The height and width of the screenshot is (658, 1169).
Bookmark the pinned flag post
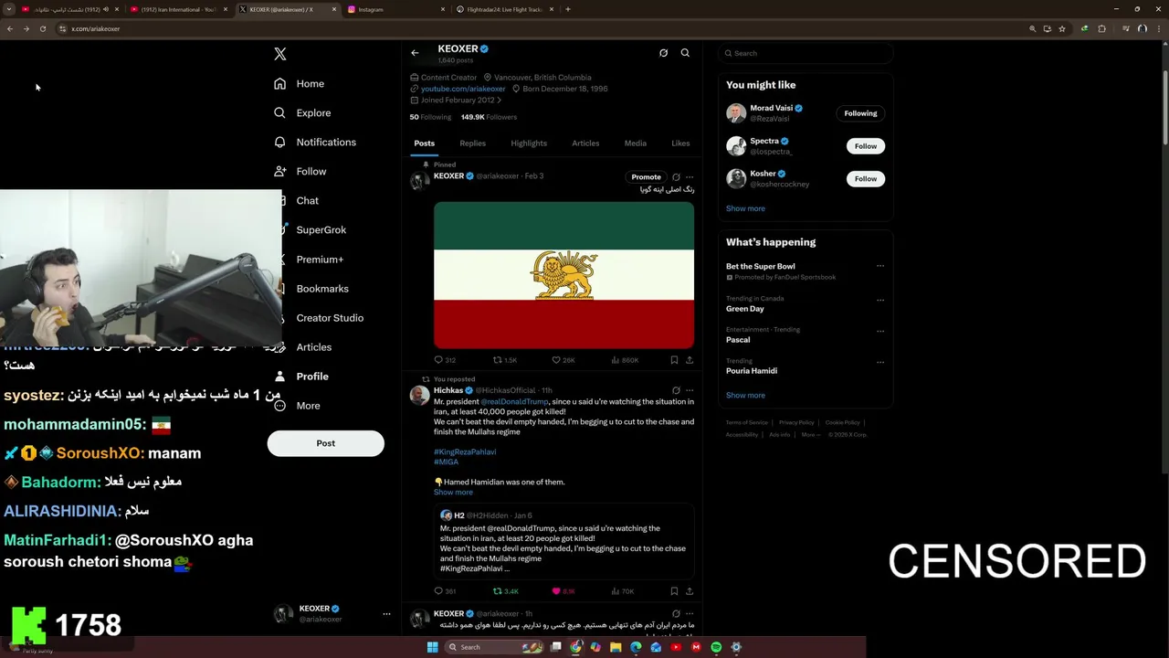click(x=674, y=360)
